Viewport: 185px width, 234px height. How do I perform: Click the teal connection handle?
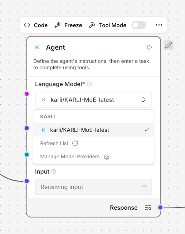point(27,155)
